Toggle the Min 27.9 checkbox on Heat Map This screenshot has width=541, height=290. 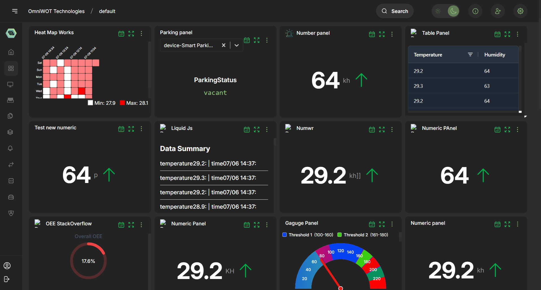(90, 103)
